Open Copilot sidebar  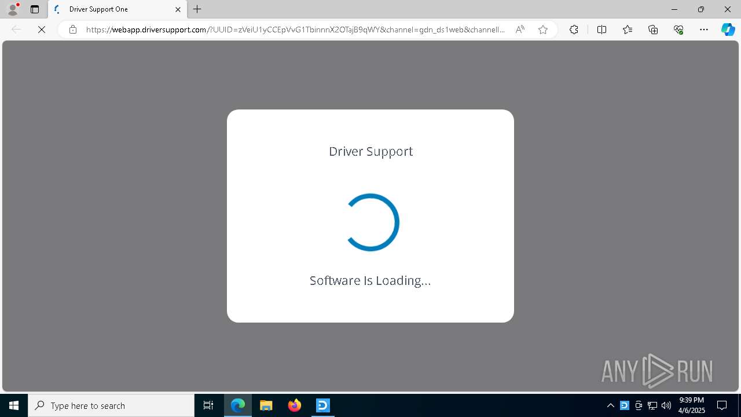(728, 30)
